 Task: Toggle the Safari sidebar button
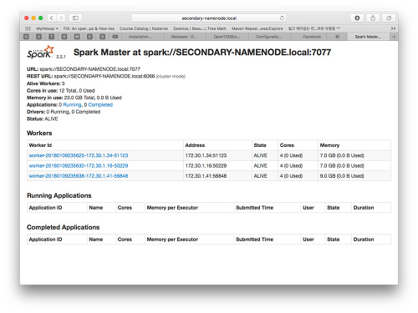75,18
